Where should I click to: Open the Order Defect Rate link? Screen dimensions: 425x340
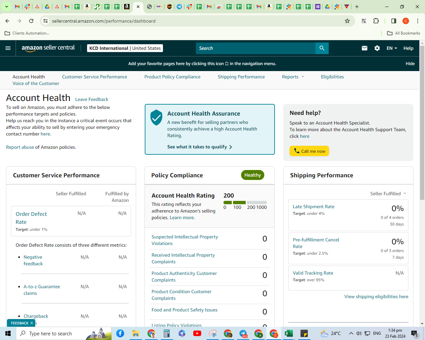pos(31,218)
